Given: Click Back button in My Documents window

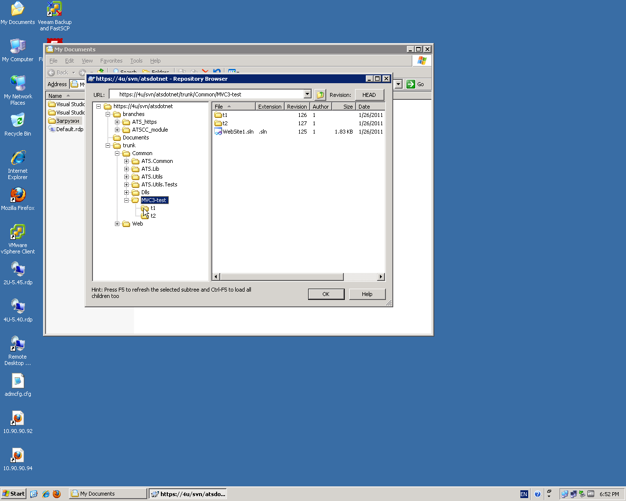Looking at the screenshot, I should [x=59, y=72].
